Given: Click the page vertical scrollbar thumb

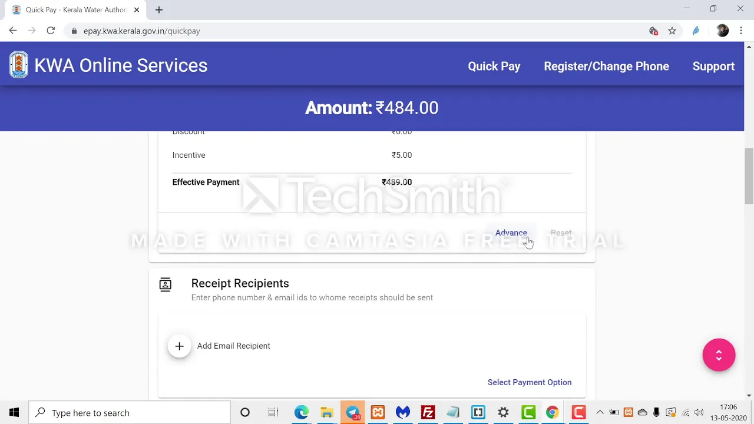Looking at the screenshot, I should (x=749, y=177).
